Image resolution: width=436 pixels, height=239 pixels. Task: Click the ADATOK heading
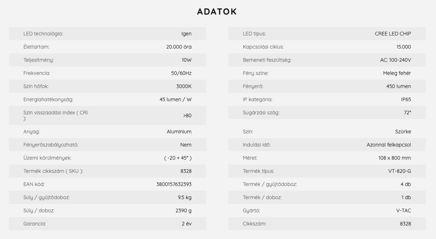point(217,12)
